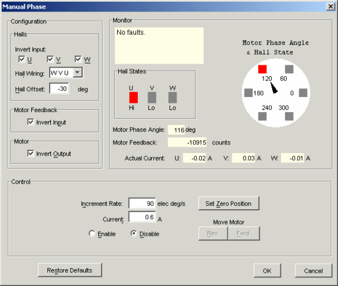Viewport: 338px width, 286px height.
Task: Click the Hall Offset input field
Action: tap(59, 88)
